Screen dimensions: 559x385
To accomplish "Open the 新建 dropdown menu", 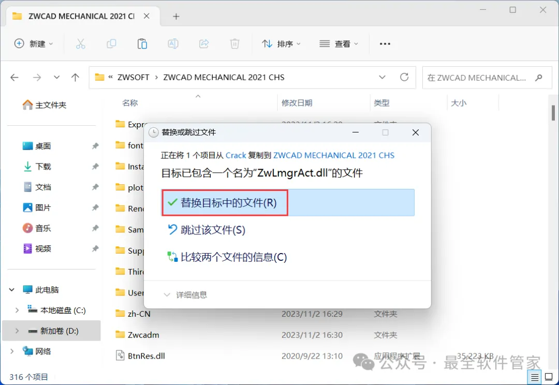I will [x=34, y=44].
